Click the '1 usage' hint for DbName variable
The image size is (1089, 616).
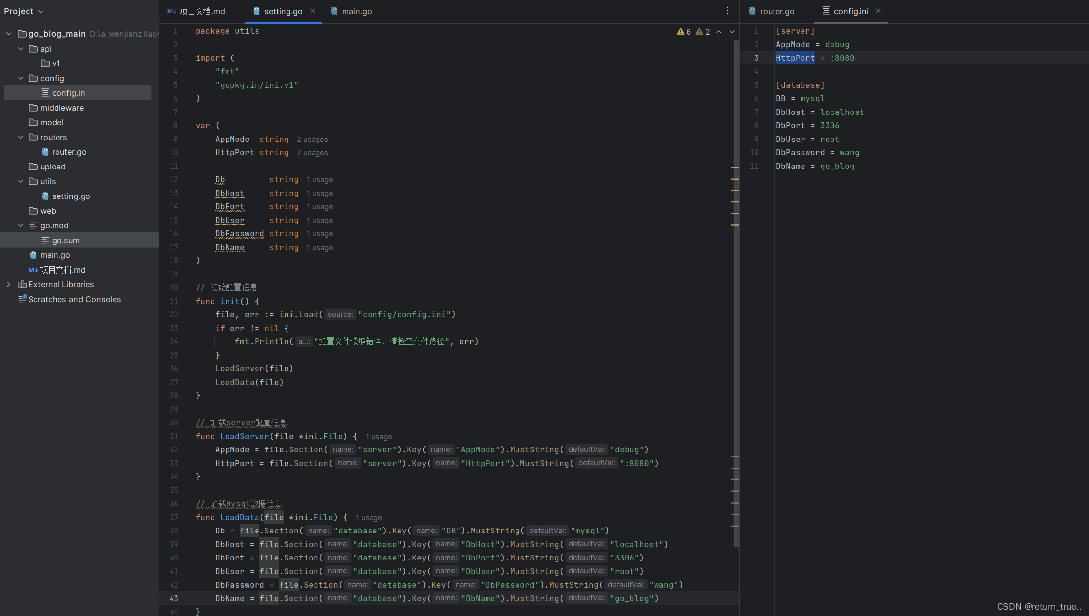tap(320, 248)
